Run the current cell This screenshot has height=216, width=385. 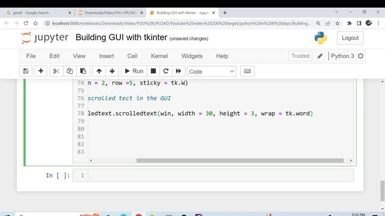[134, 71]
